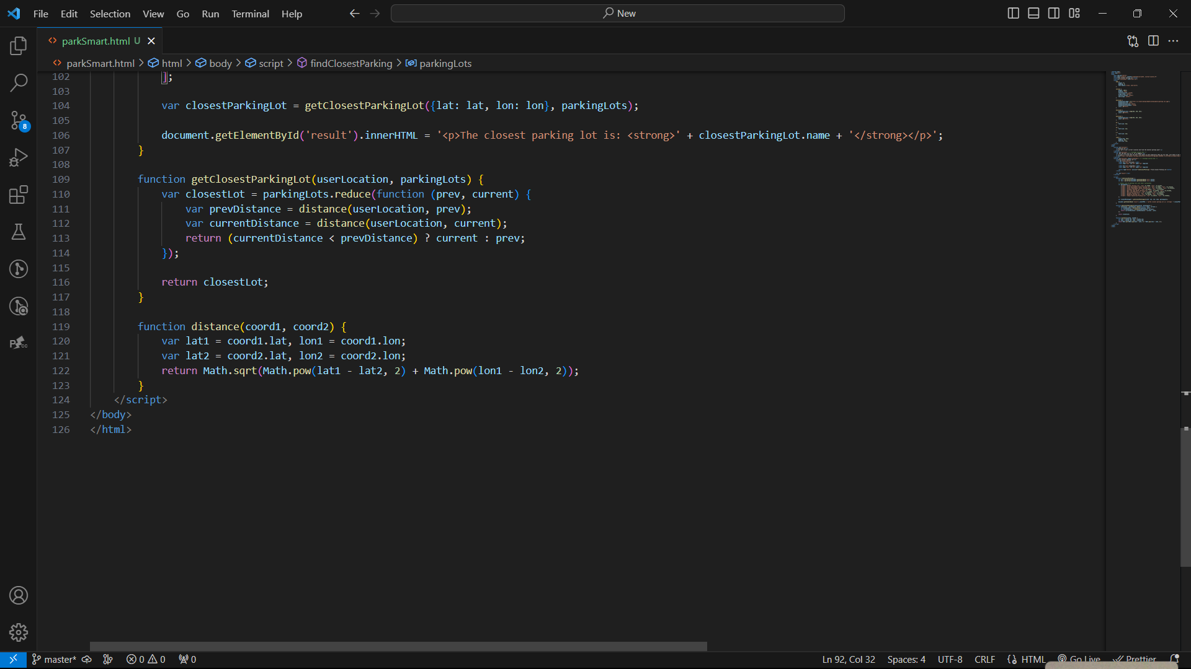The image size is (1191, 669).
Task: Open the Terminal menu
Action: [250, 14]
